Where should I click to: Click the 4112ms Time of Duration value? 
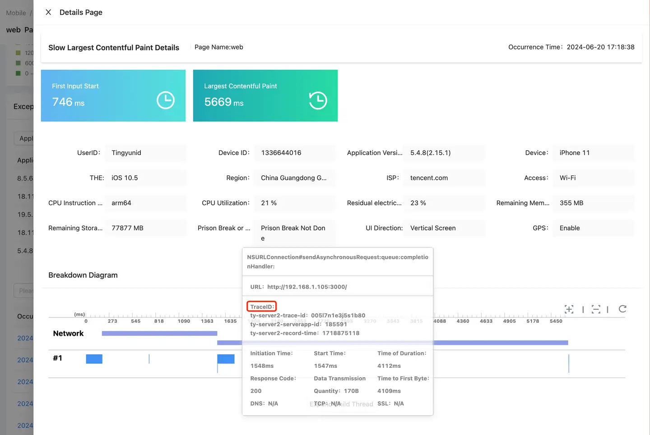click(389, 366)
